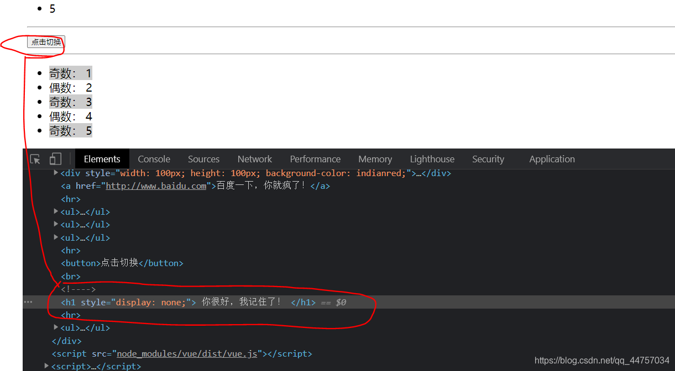675x371 pixels.
Task: Click the display: none style value
Action: [150, 302]
